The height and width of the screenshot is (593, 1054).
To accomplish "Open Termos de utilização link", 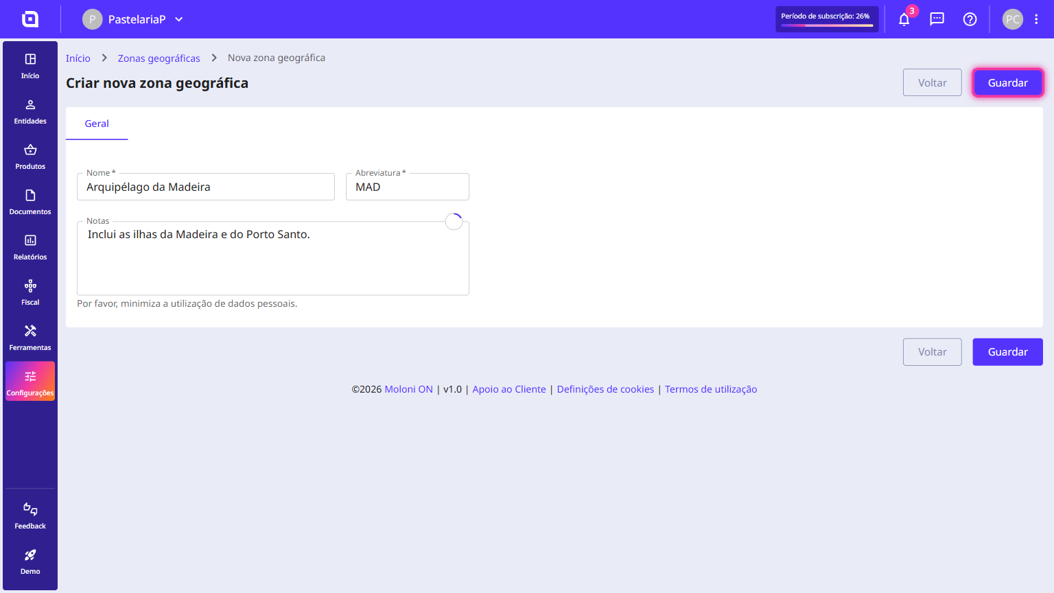I will (x=711, y=389).
